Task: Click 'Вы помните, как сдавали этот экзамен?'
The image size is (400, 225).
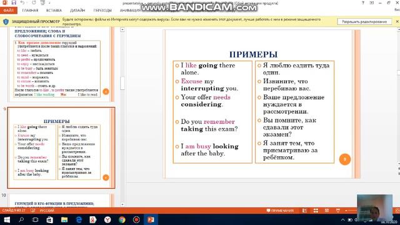Action: [289, 127]
